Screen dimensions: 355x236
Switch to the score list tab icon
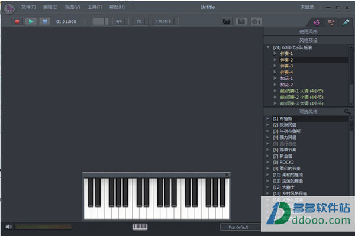pyautogui.click(x=331, y=22)
